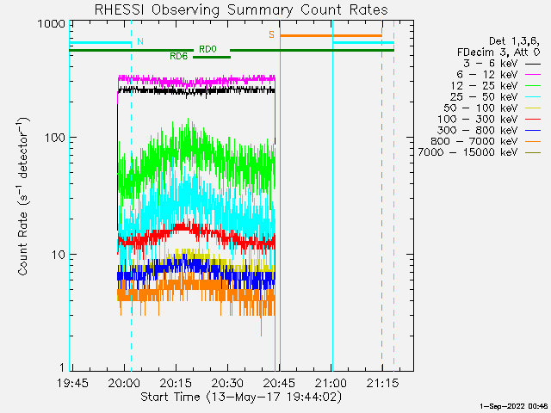Click the cyan line swatch for 25 - 50 keV
Image resolution: width=551 pixels, height=413 pixels.
[533, 97]
